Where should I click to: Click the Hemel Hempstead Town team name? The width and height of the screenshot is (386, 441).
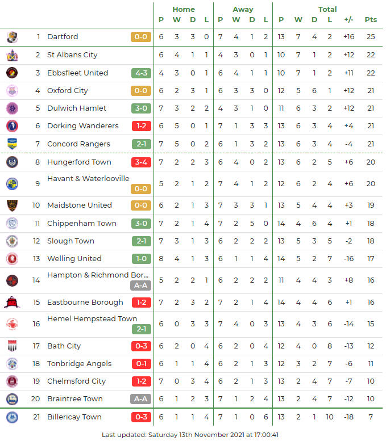pos(92,319)
